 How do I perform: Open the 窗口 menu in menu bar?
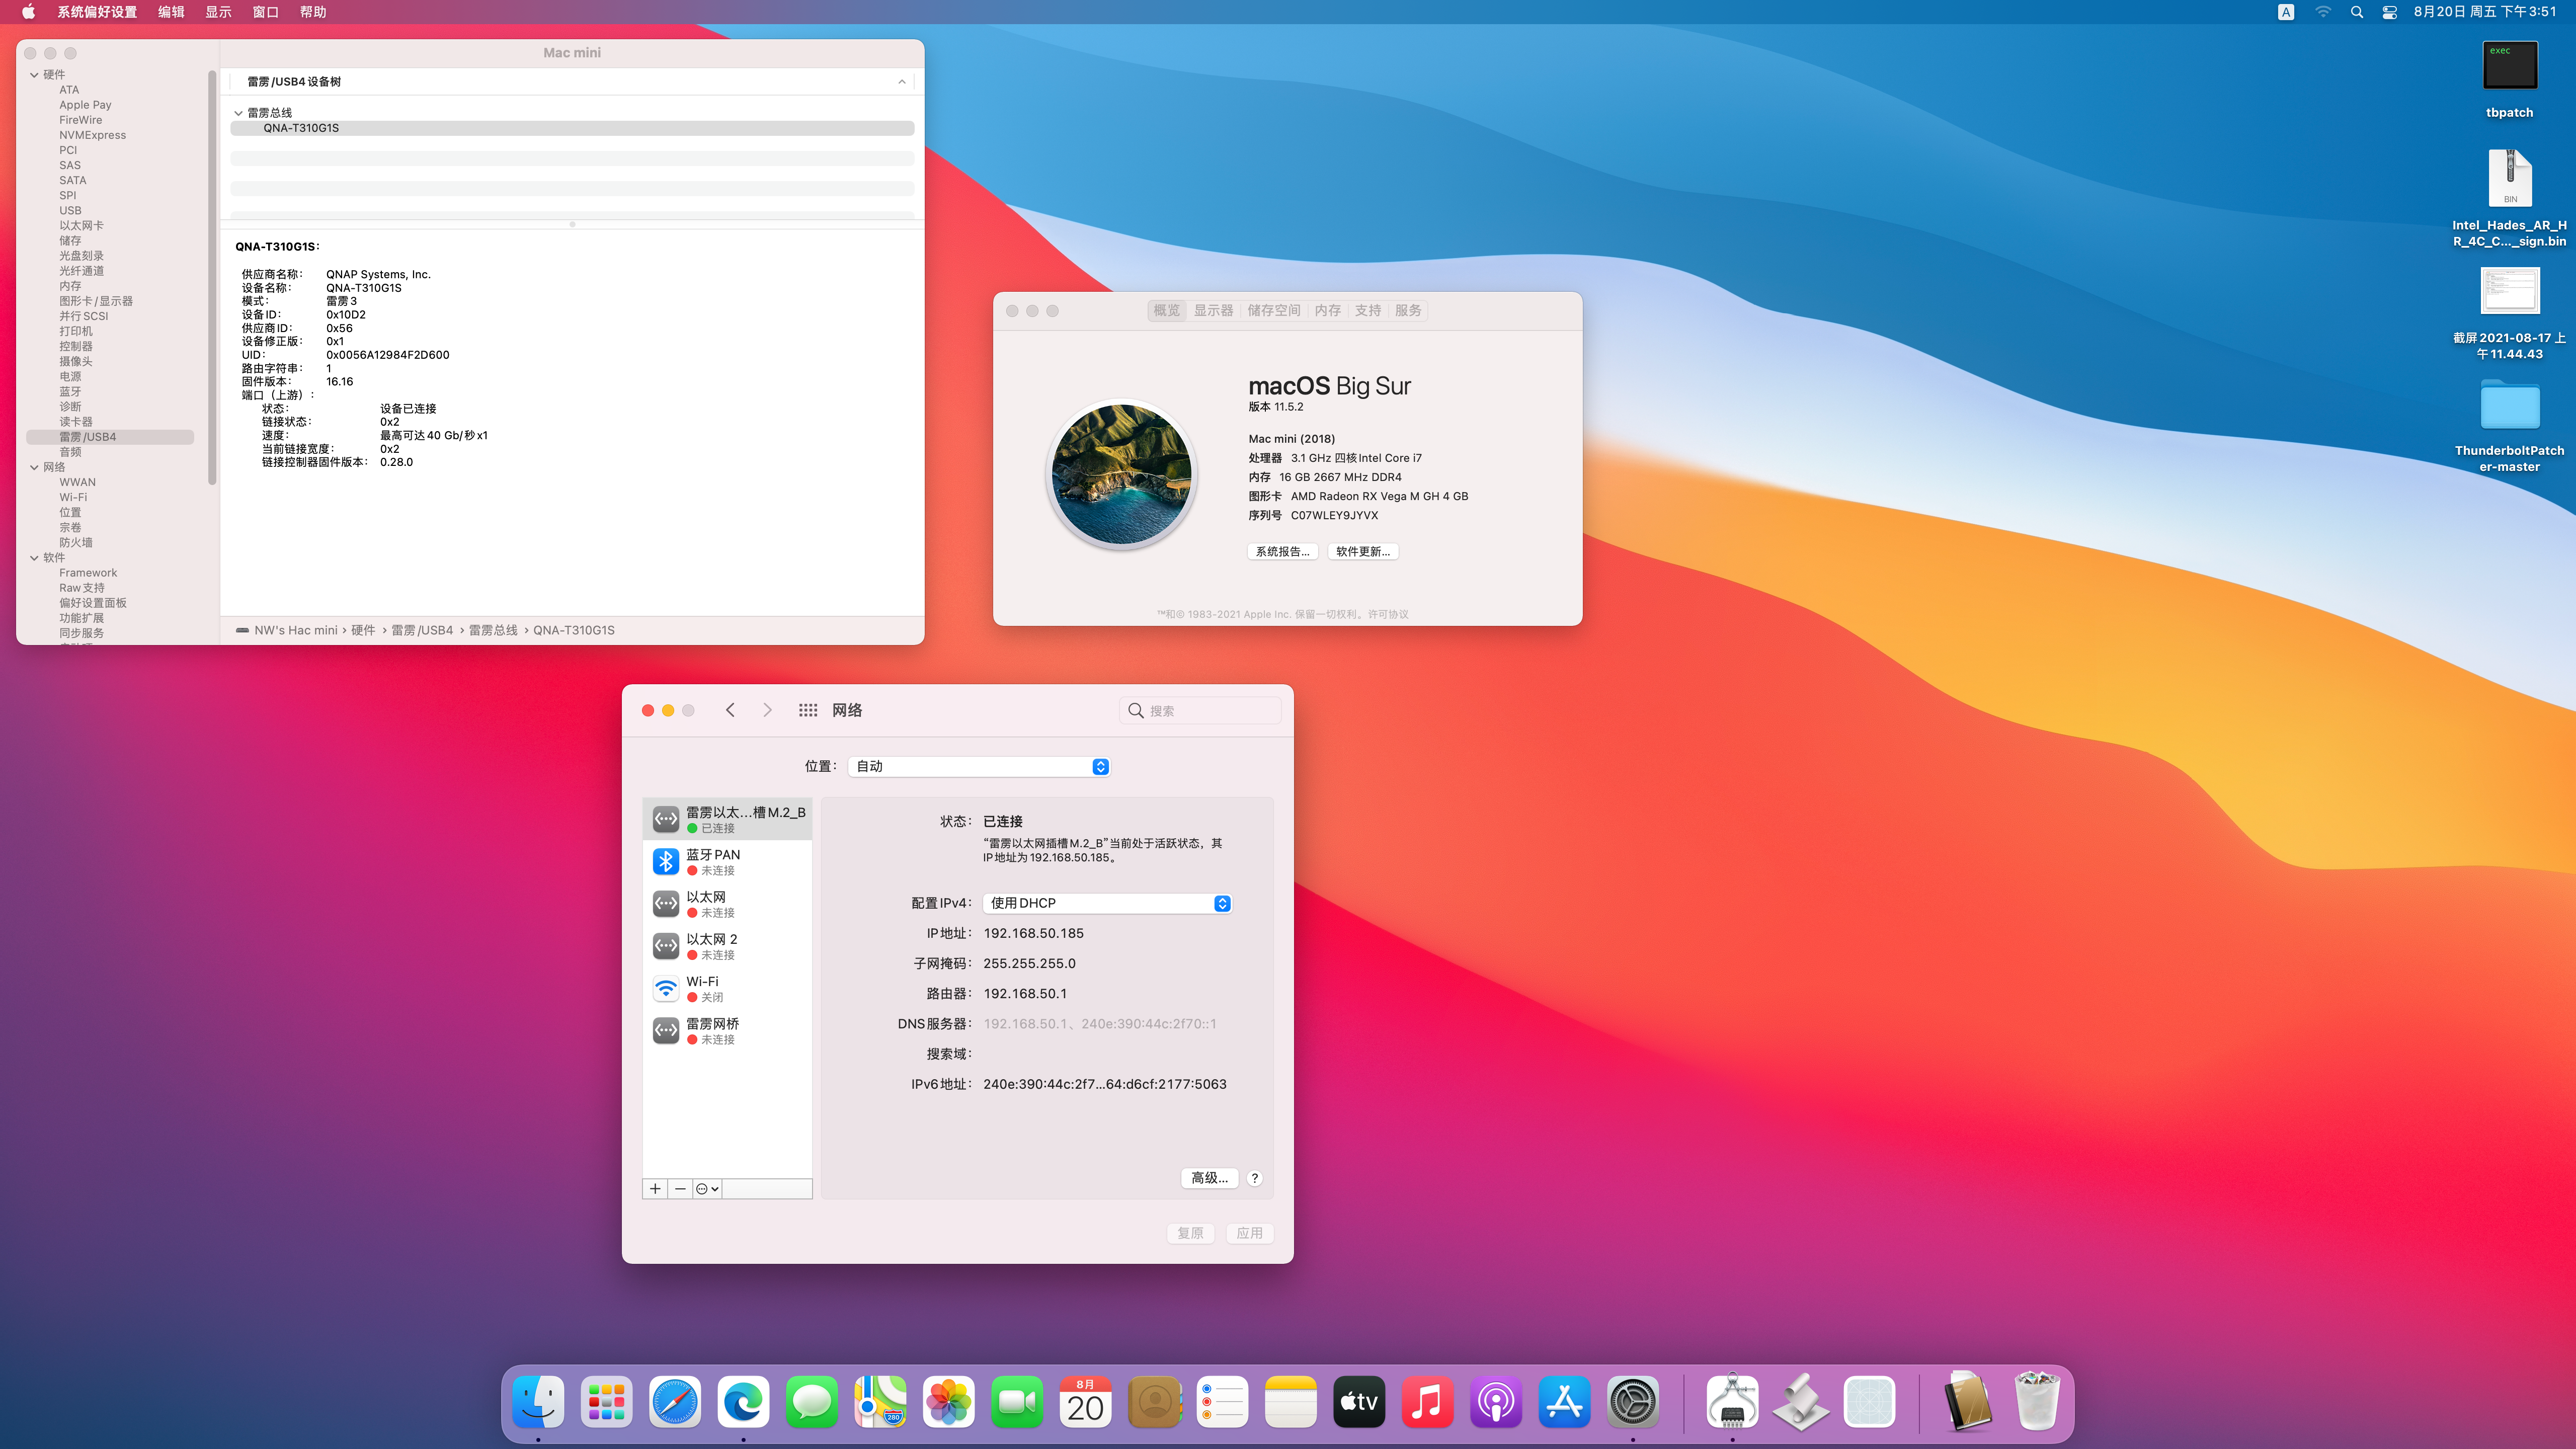(x=265, y=12)
